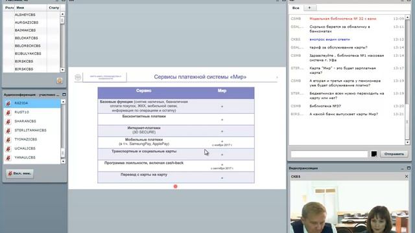Maximize the video broadcast panel
Screen dimensions: 415x233
(409, 168)
